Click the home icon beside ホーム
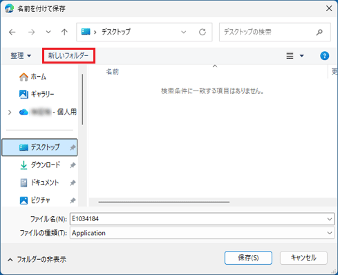Screen dimensions: 338x275 (24, 77)
